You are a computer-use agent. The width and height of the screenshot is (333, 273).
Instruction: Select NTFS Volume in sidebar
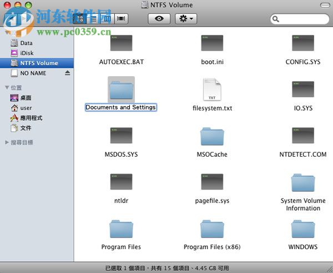click(x=37, y=63)
